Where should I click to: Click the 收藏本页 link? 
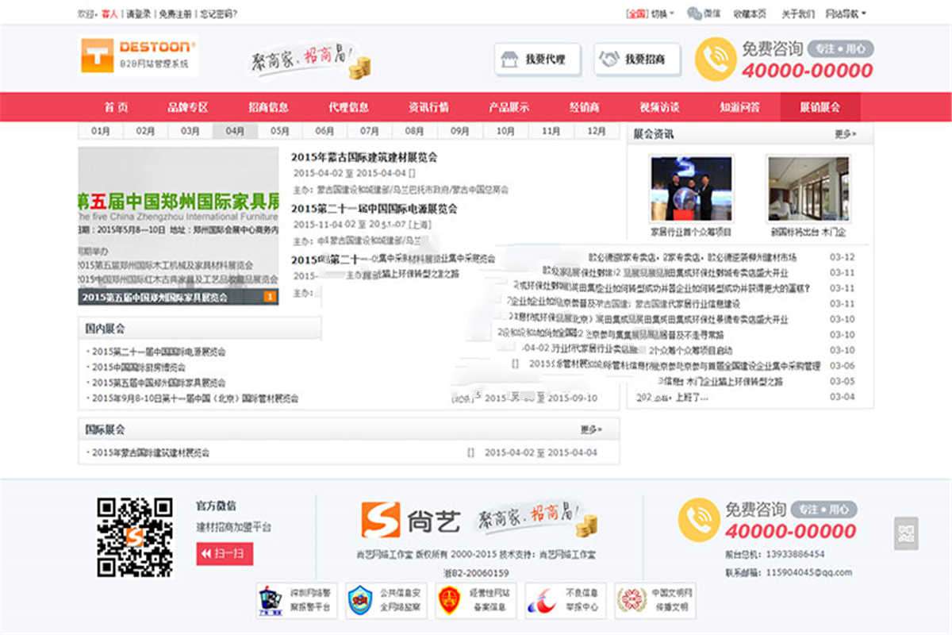(x=750, y=13)
